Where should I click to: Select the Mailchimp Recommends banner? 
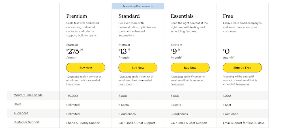coord(138,6)
